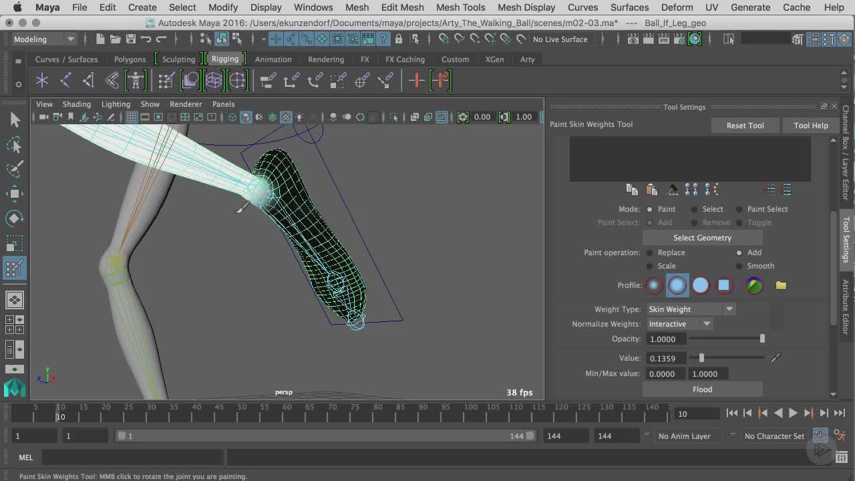Viewport: 855px width, 481px height.
Task: Choose Replace paint operation
Action: point(649,253)
